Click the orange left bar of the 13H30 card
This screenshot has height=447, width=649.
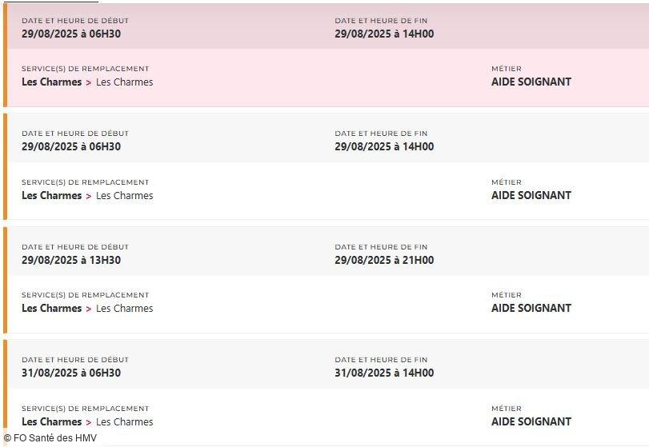coord(5,280)
